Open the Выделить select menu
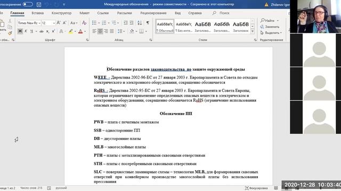The width and height of the screenshot is (341, 191). click(271, 33)
